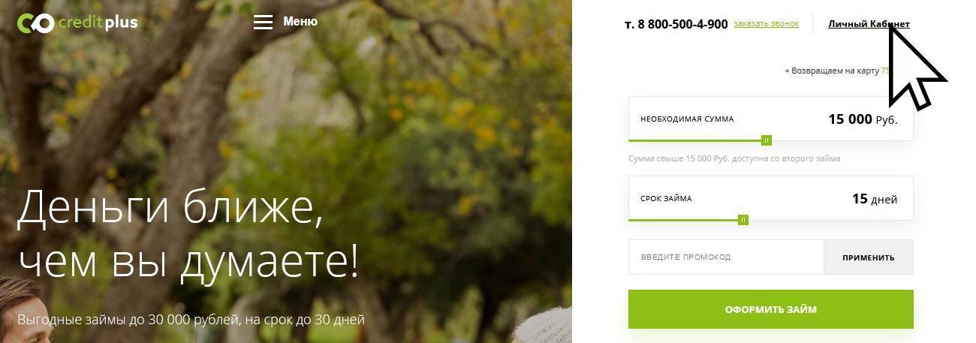
Task: Grab the Необходимая сумма slider handle
Action: coord(767,140)
